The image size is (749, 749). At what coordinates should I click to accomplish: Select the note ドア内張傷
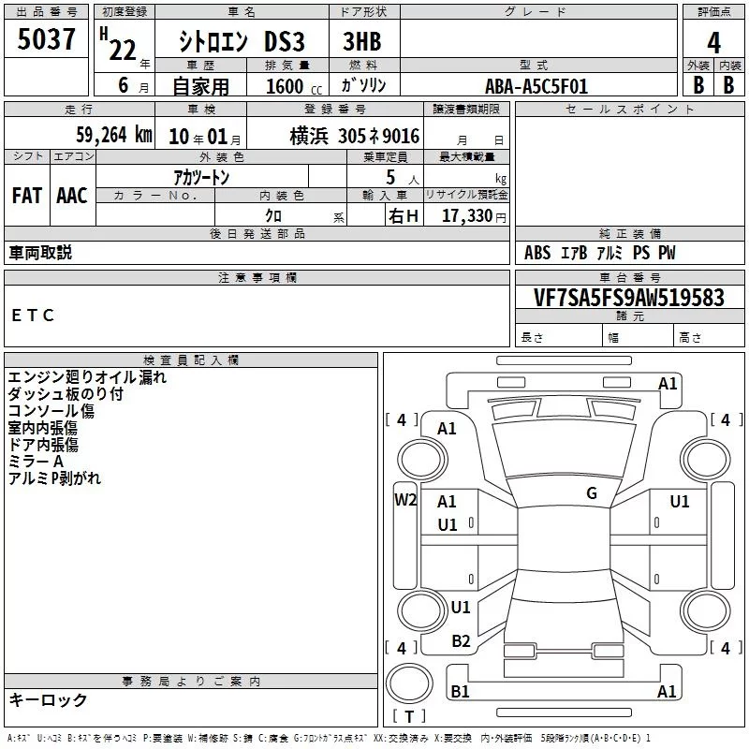tap(43, 444)
